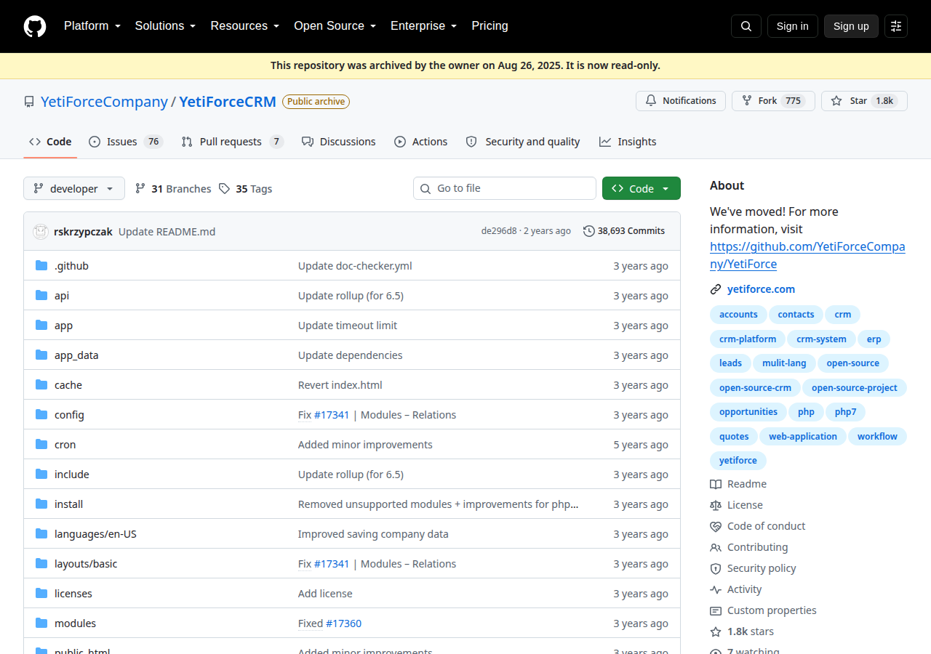Open the Actions tab
Image resolution: width=931 pixels, height=654 pixels.
point(421,142)
